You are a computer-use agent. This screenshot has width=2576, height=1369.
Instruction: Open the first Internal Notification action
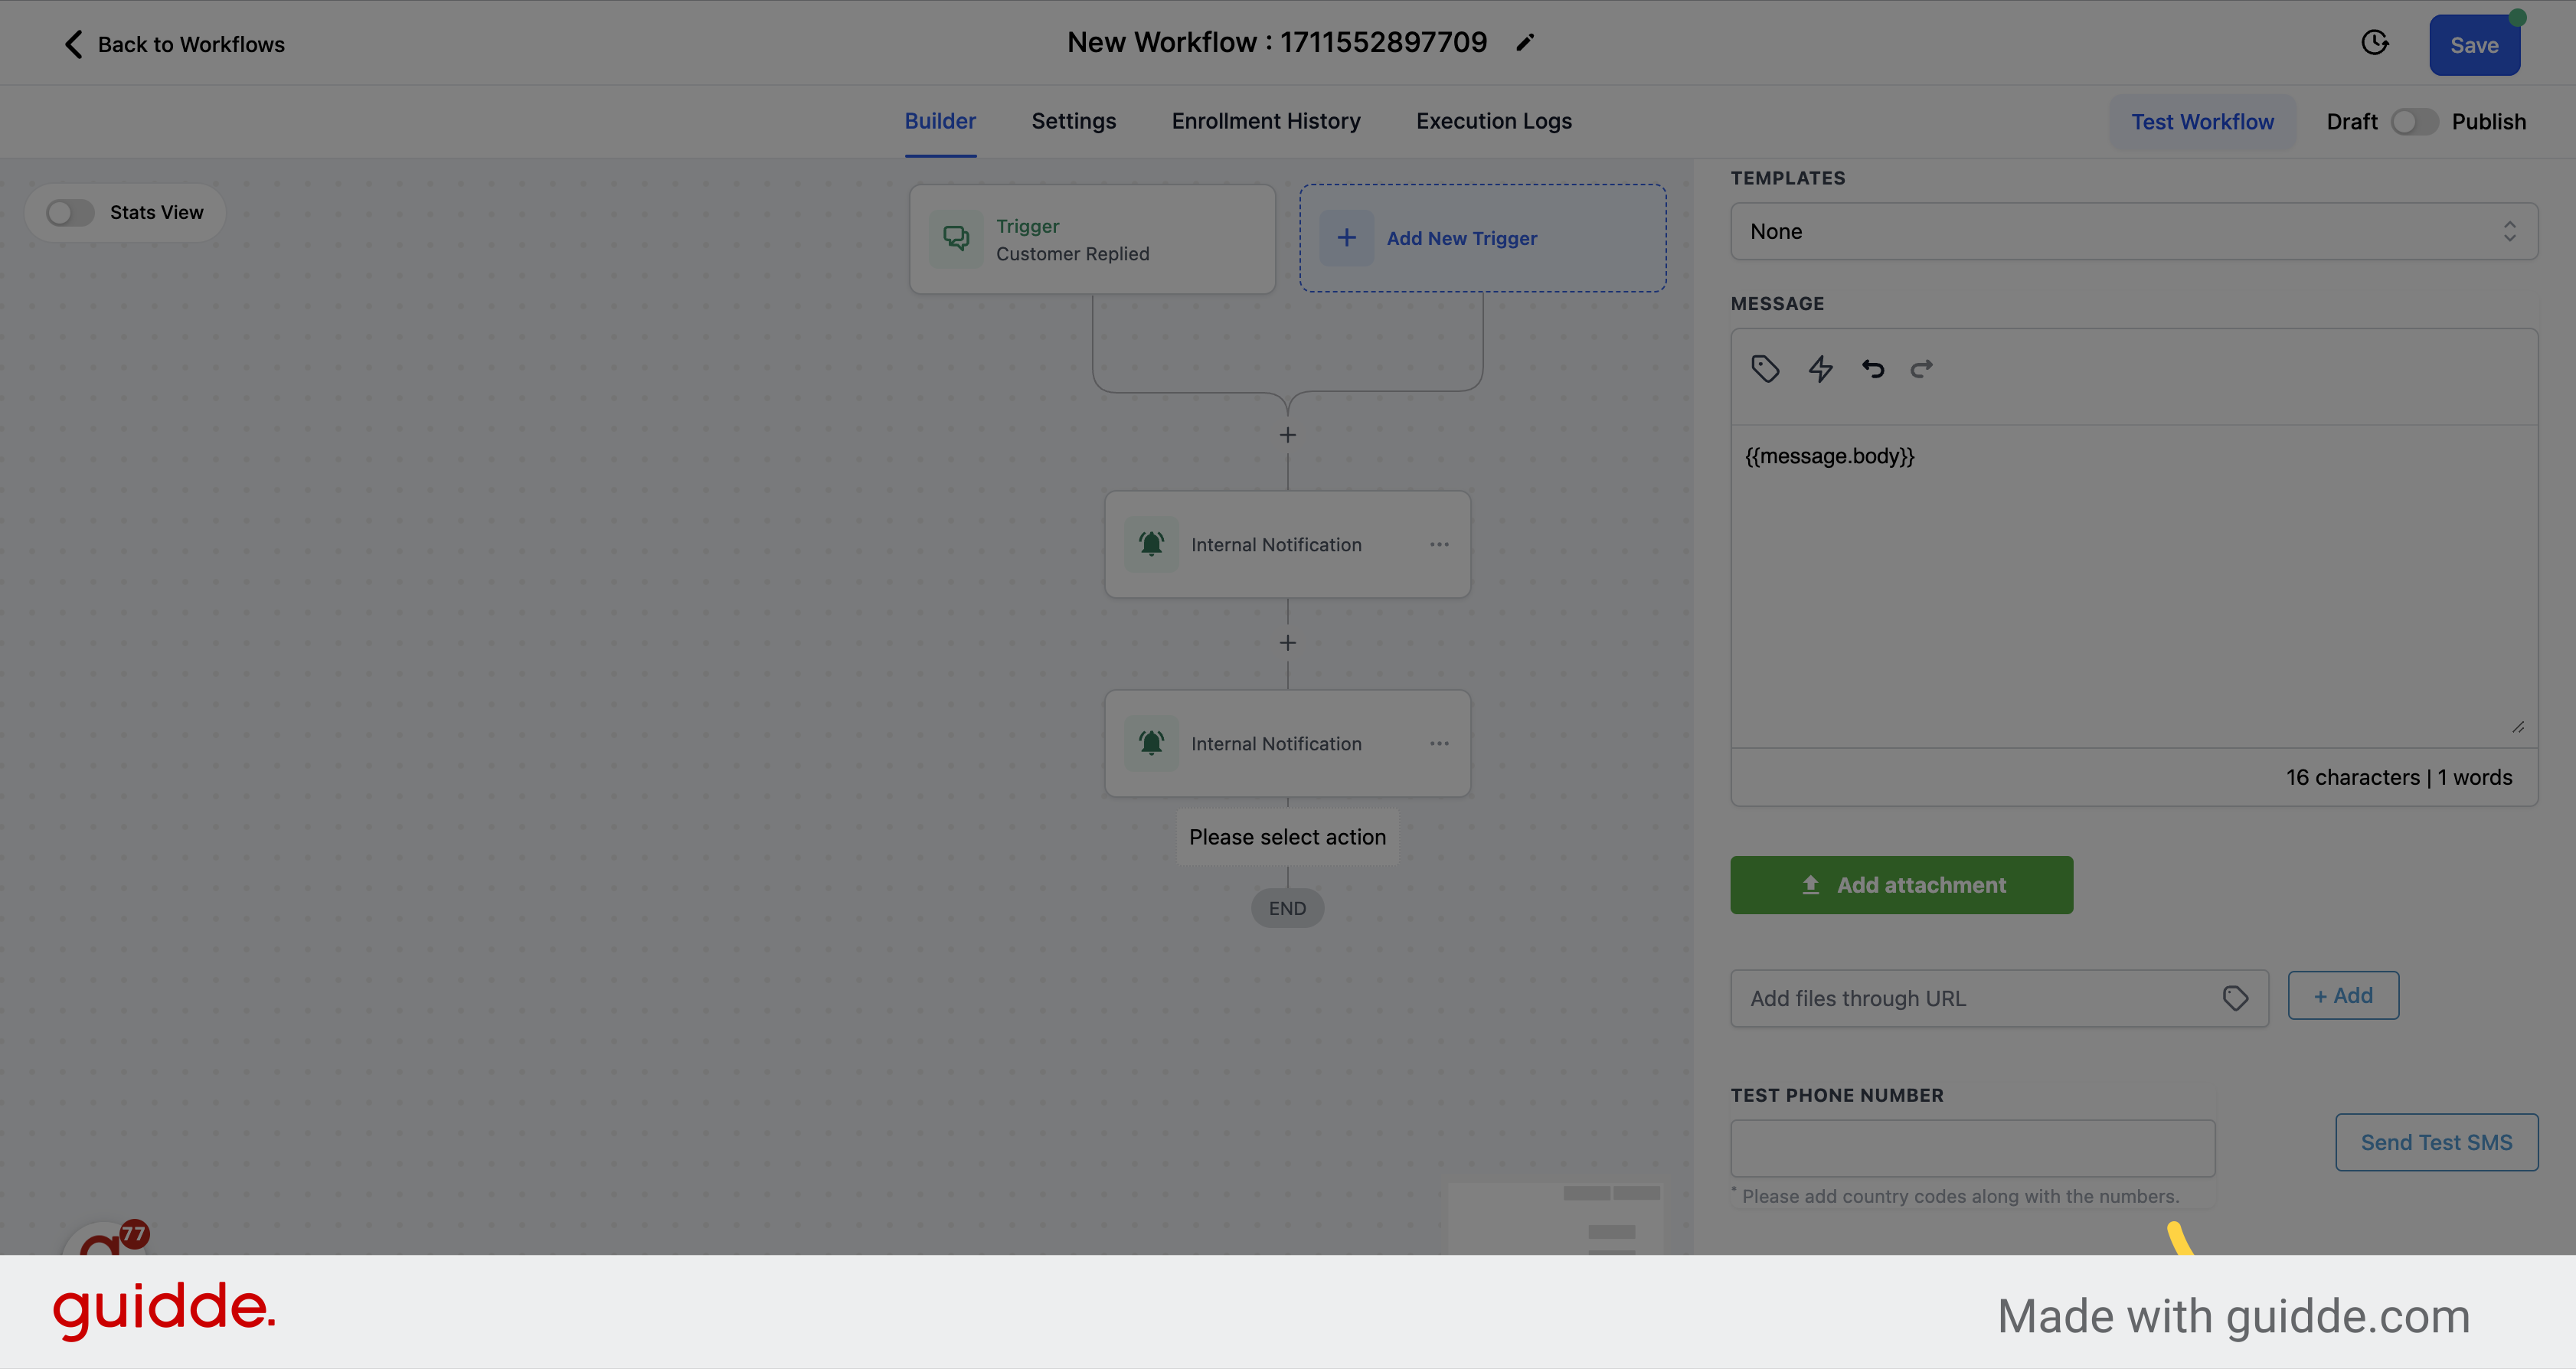point(1287,544)
